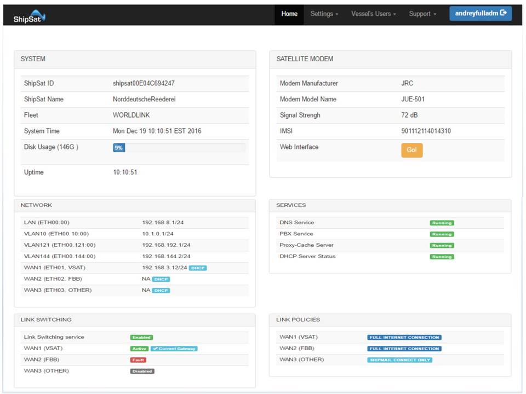Click the LAN address 192.168.8.1/24
Viewport: 526px width, 394px height.
(163, 223)
